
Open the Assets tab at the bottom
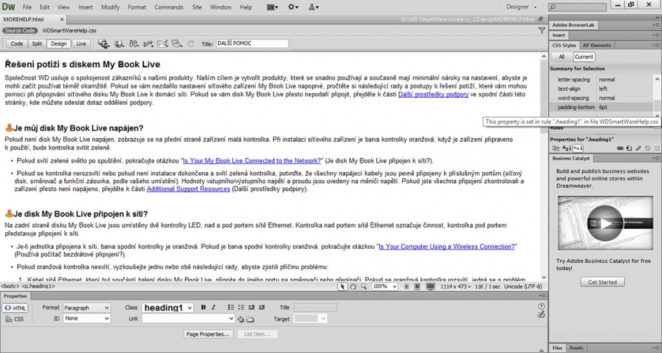[x=576, y=348]
